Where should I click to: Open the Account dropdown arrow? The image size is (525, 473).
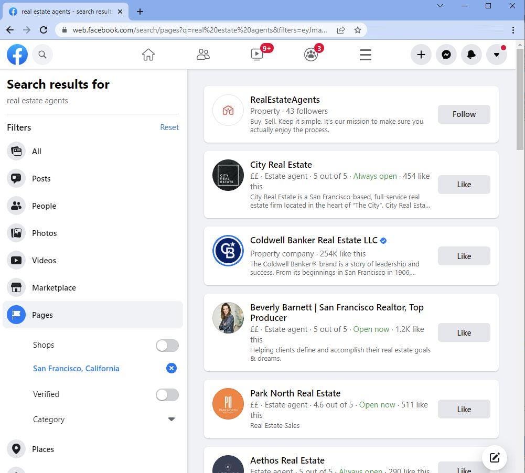click(x=497, y=55)
